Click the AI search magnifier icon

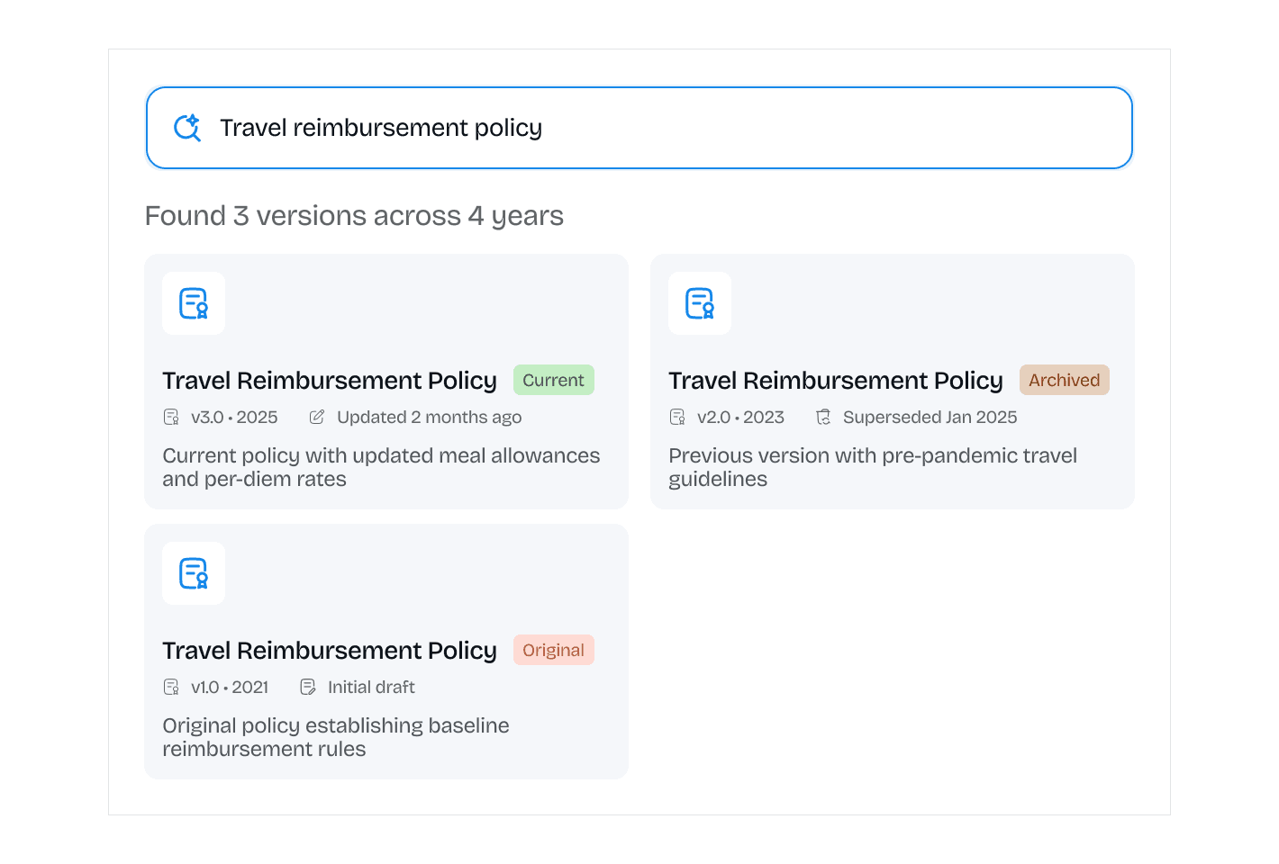tap(187, 128)
